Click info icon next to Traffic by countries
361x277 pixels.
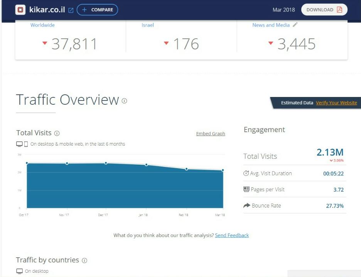click(x=84, y=260)
